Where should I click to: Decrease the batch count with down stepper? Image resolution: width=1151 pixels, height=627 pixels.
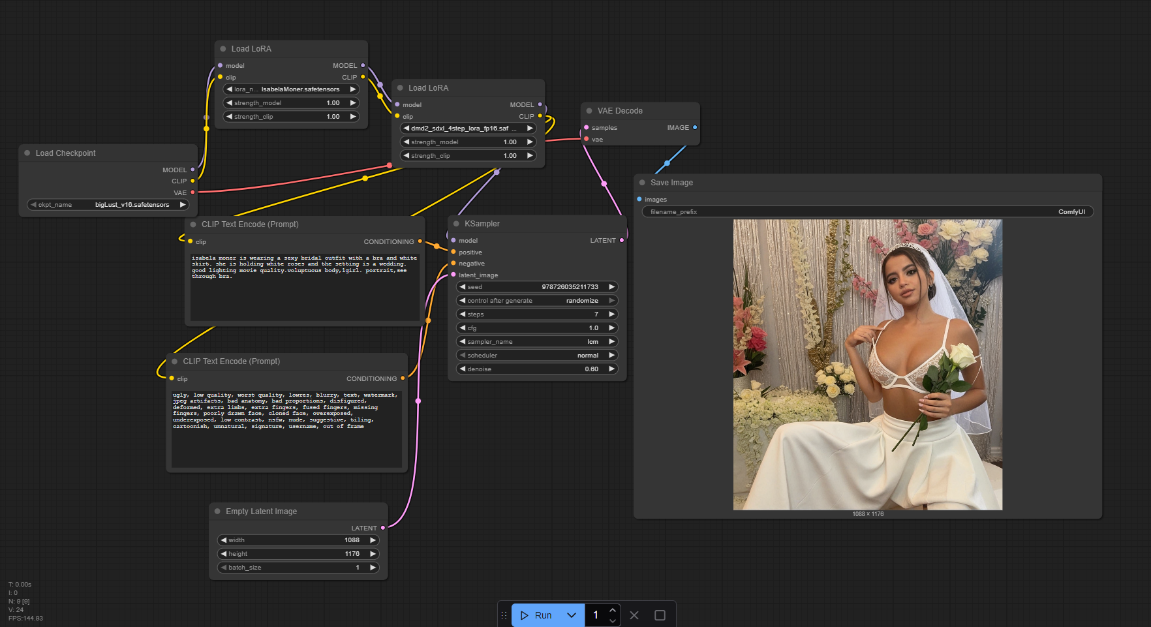coord(612,620)
